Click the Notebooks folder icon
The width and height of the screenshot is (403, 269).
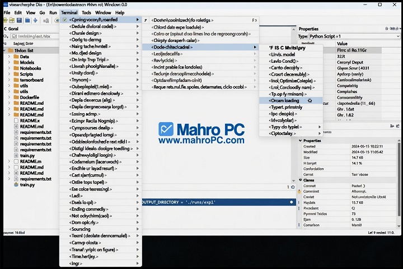(x=16, y=68)
